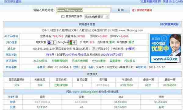Image resolution: width=183 pixels, height=110 pixels.
Task: Click the domain age 7年8月 text
Action: [50, 55]
